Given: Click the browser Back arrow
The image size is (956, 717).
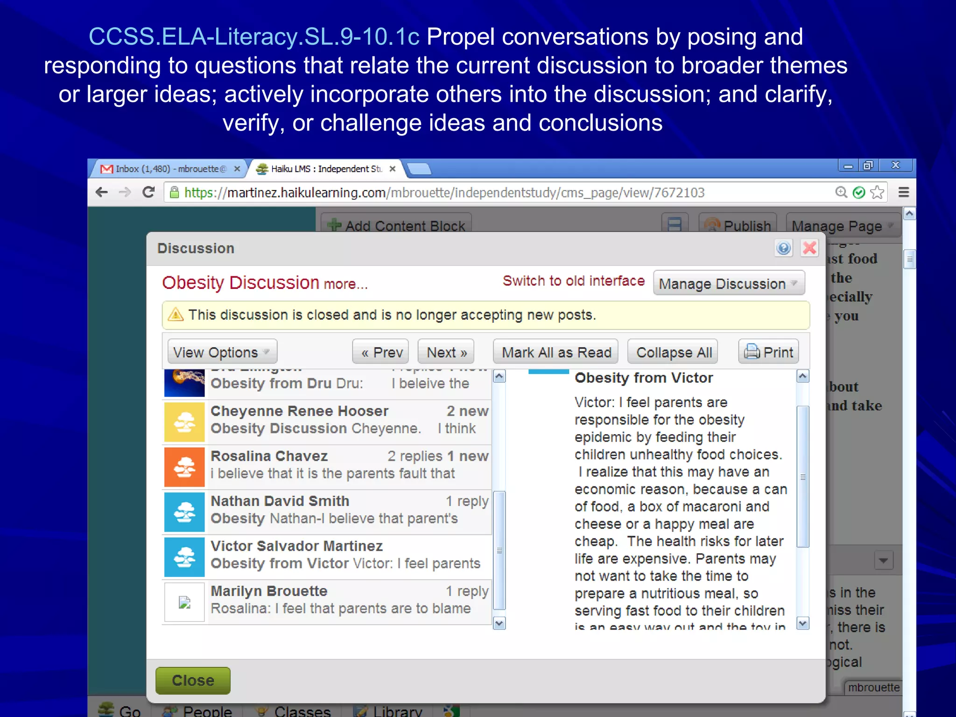Looking at the screenshot, I should 101,192.
